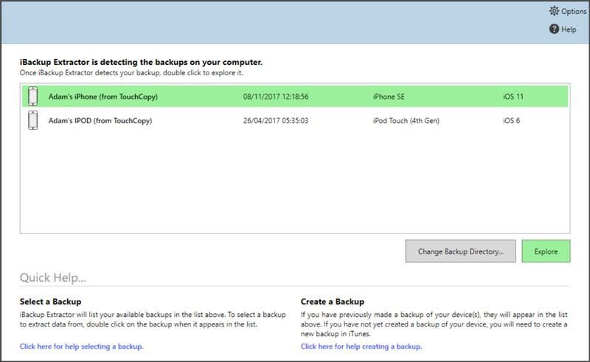
Task: Click the 26/04/2017 05:35:03 backup date
Action: point(275,120)
